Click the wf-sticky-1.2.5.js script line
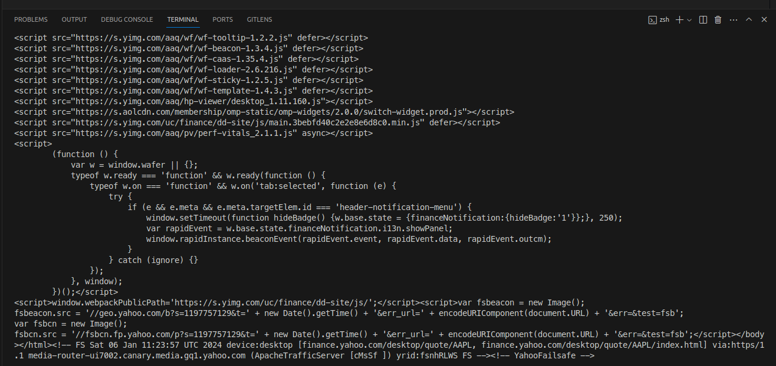 coord(189,80)
